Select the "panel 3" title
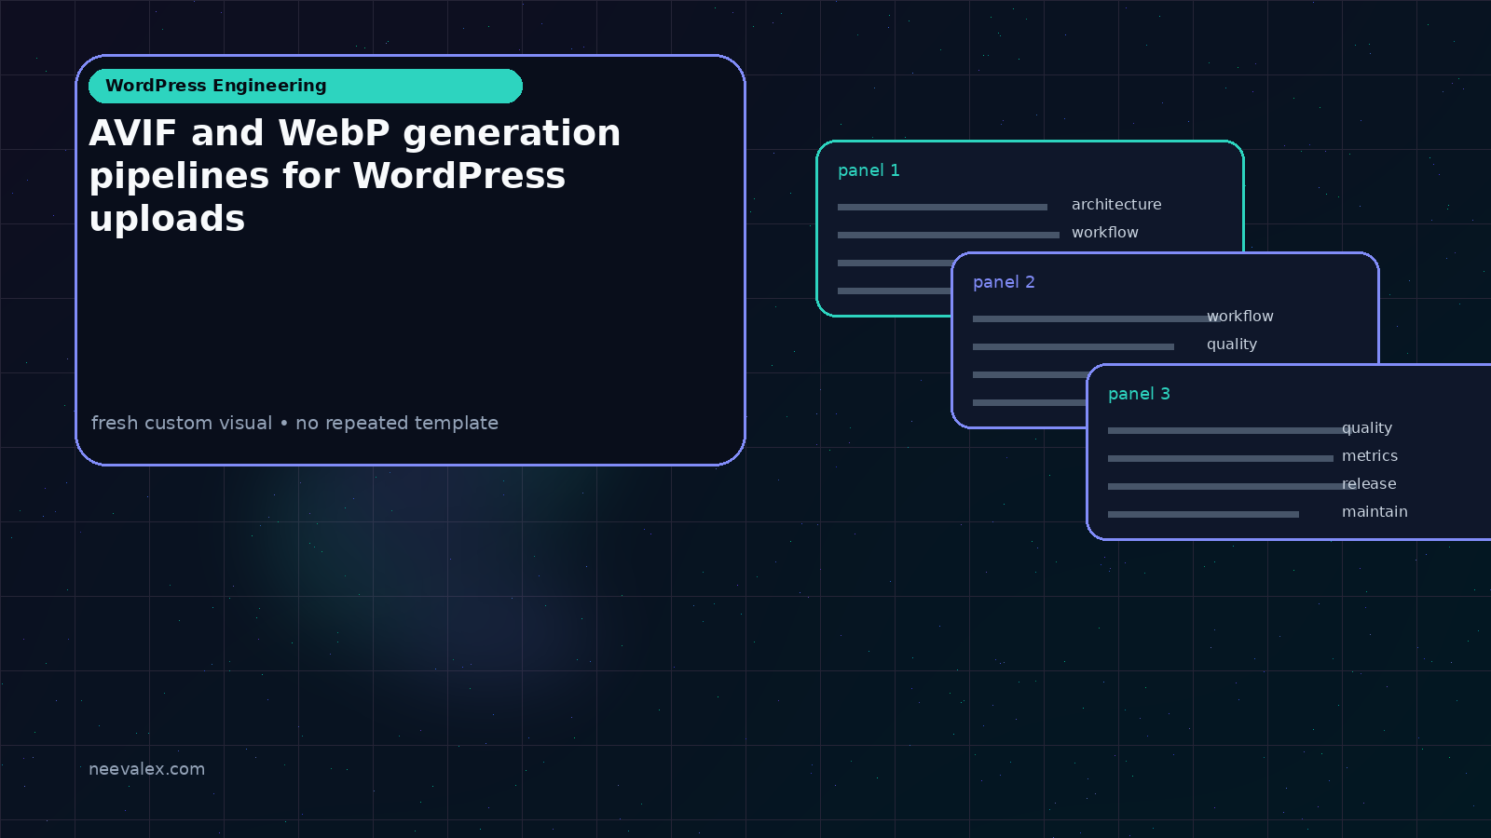 point(1139,394)
